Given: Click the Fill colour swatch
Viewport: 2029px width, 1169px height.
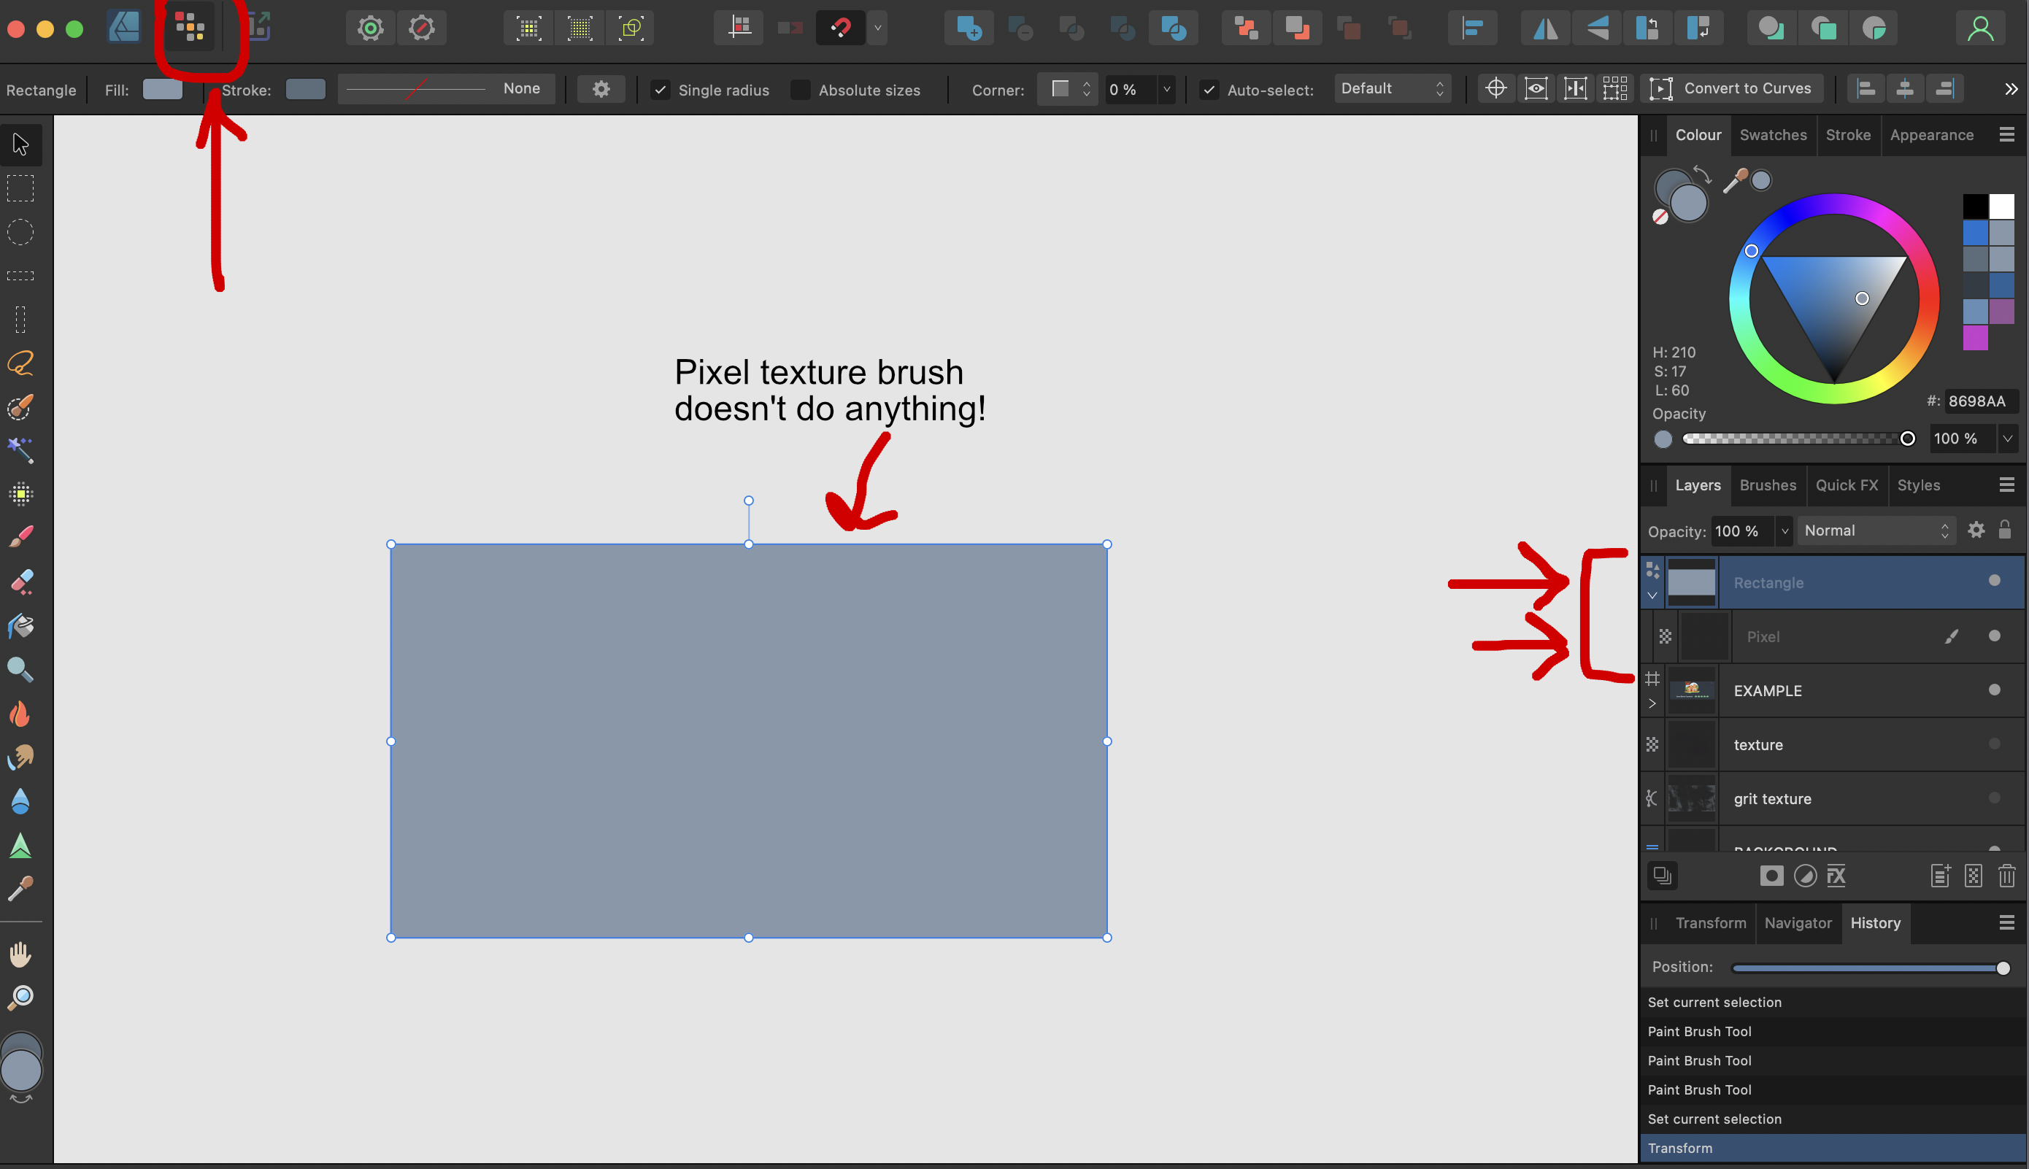Looking at the screenshot, I should coord(162,89).
